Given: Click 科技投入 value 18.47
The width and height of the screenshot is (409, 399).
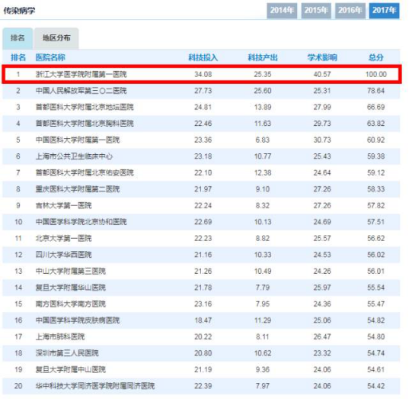Looking at the screenshot, I should pos(203,320).
